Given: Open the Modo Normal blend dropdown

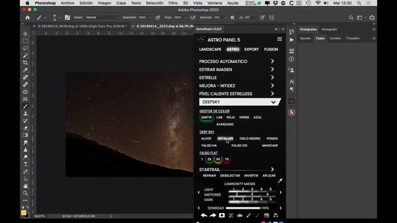Looking at the screenshot, I should [102, 17].
